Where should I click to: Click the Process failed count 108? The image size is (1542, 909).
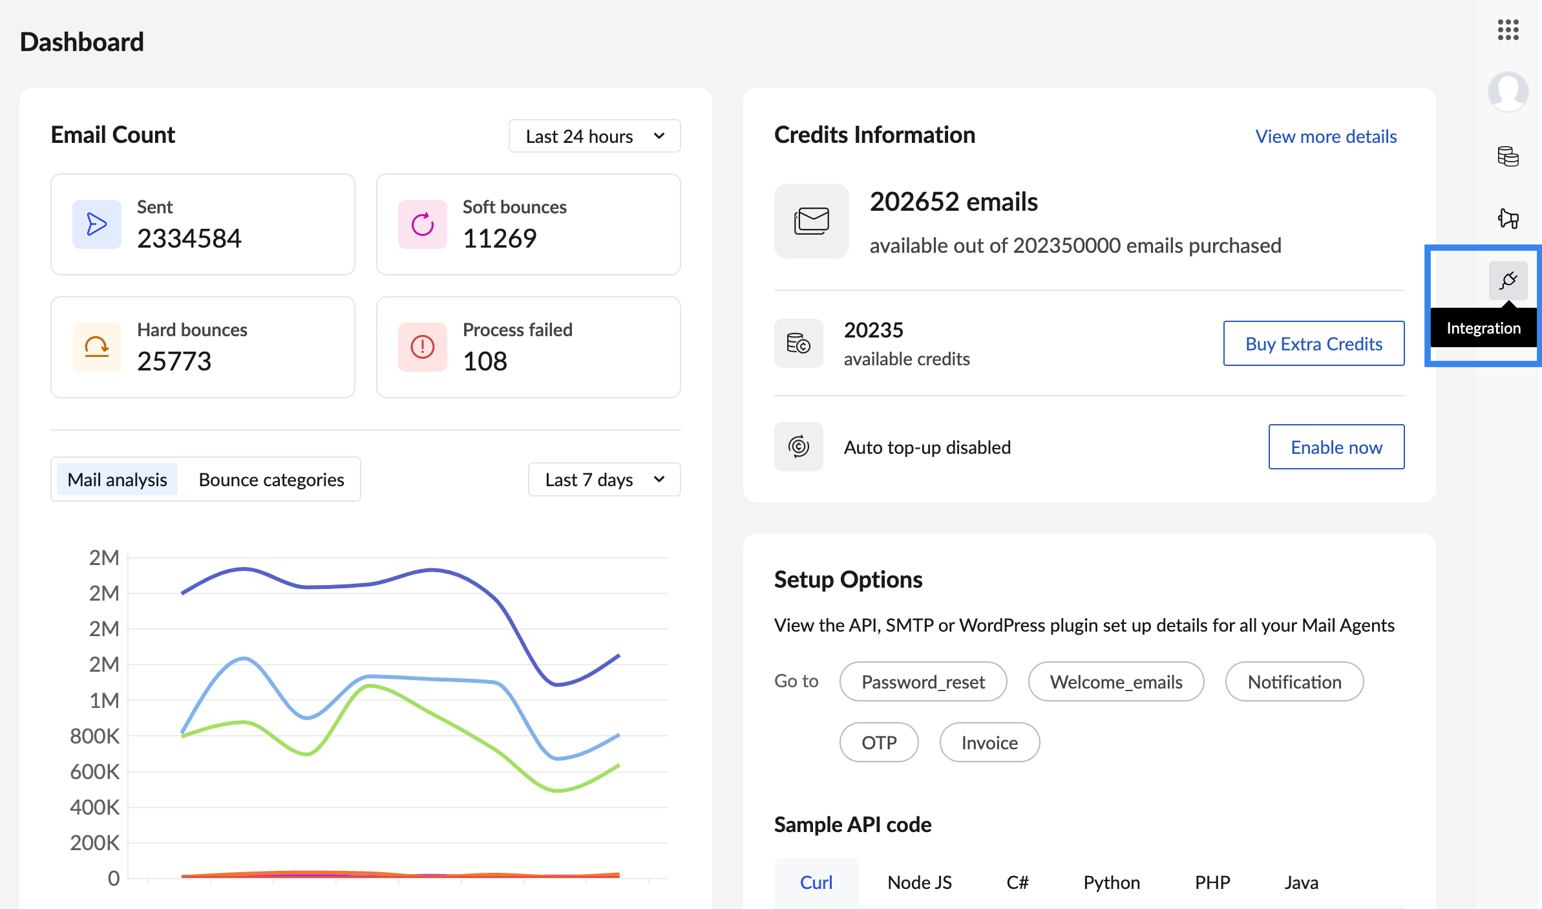point(485,361)
